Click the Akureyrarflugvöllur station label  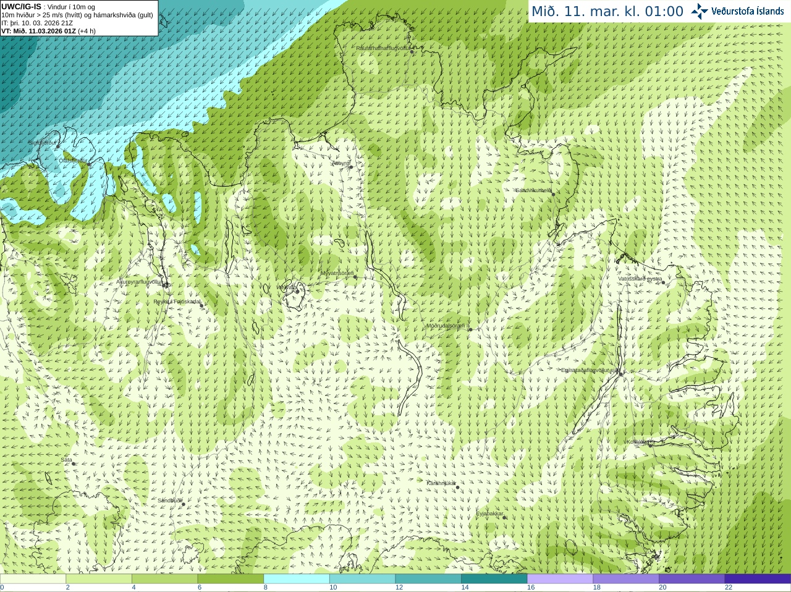coord(140,282)
